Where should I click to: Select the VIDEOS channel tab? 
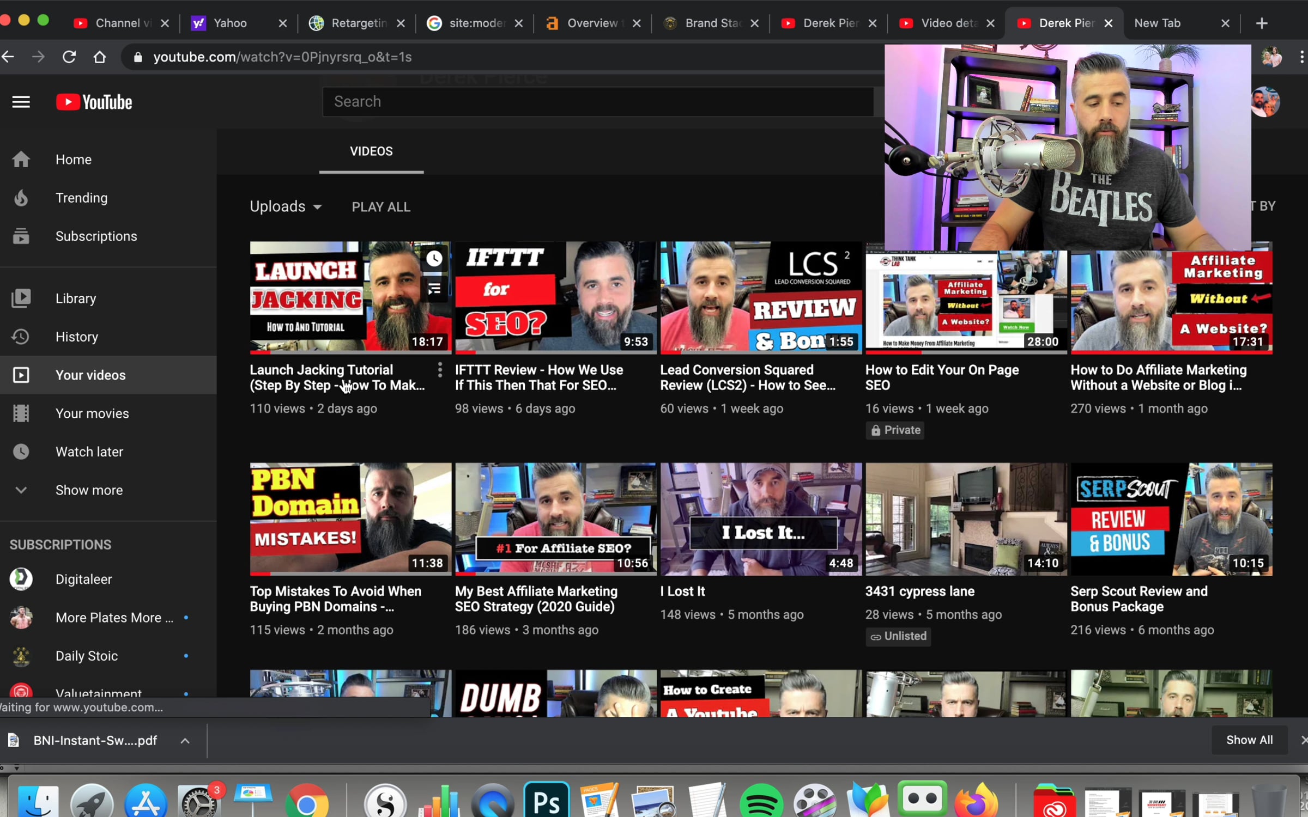pyautogui.click(x=371, y=151)
